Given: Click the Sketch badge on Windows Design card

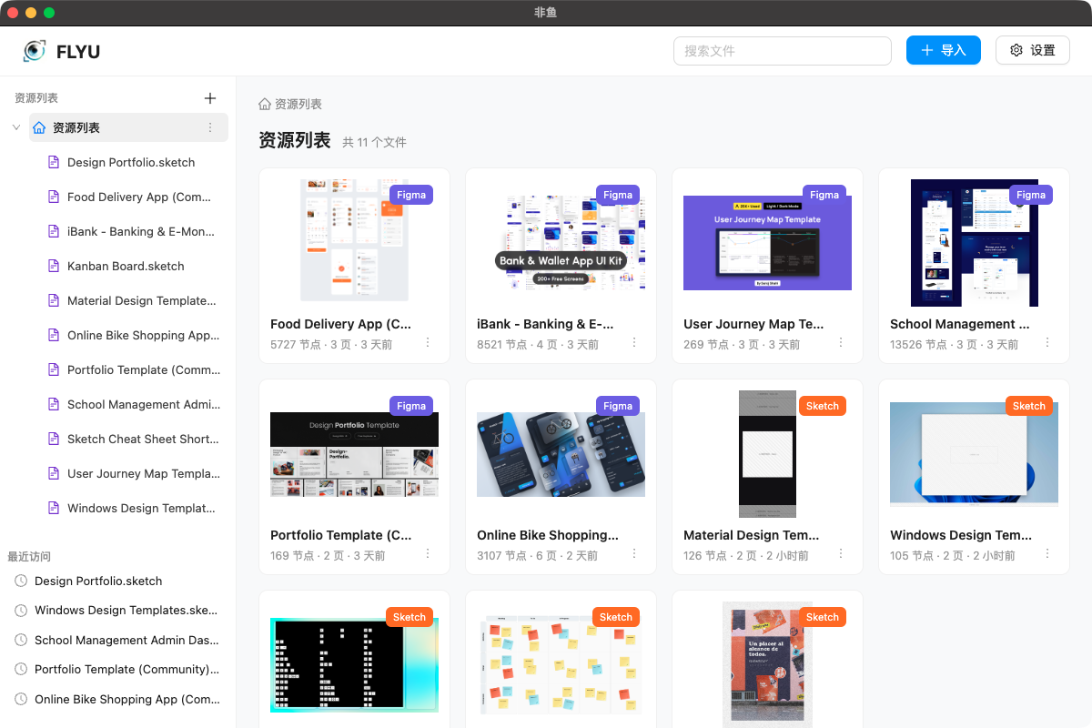Looking at the screenshot, I should (1029, 406).
